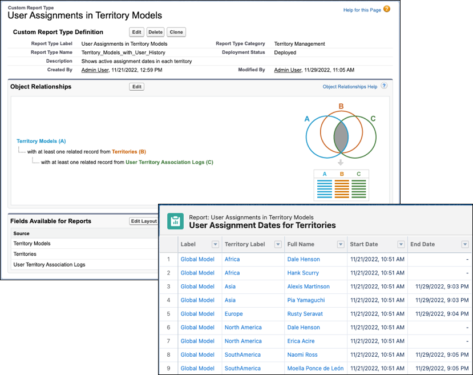Viewport: 473px width, 375px height.
Task: Open SouthAmerica link in Moella Ponce de León row
Action: (242, 368)
